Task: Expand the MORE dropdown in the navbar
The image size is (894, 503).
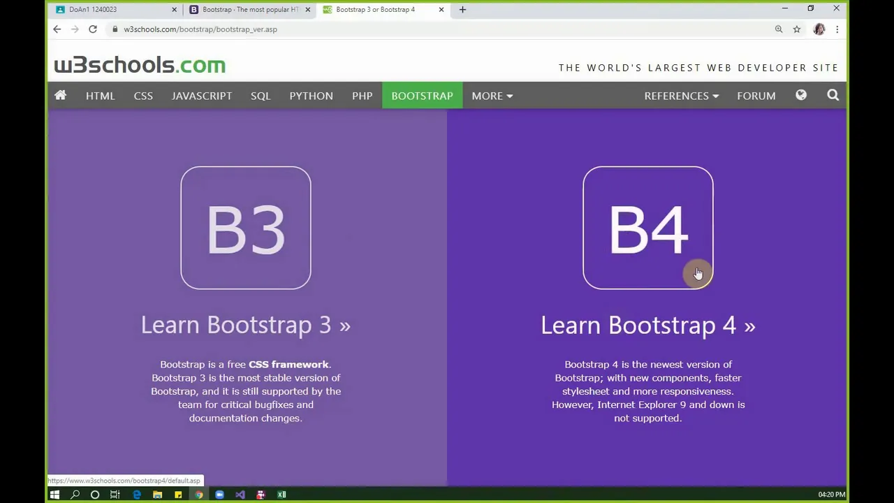Action: tap(492, 96)
